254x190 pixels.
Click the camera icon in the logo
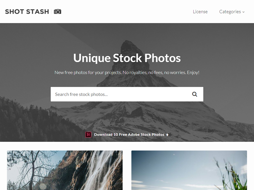57,12
